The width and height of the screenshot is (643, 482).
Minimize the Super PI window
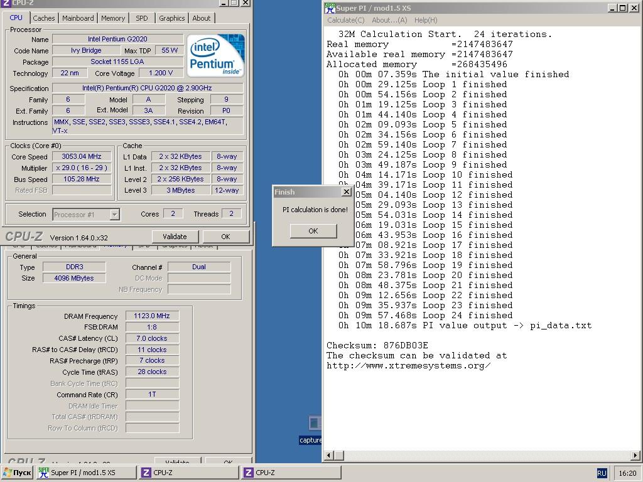click(x=612, y=8)
